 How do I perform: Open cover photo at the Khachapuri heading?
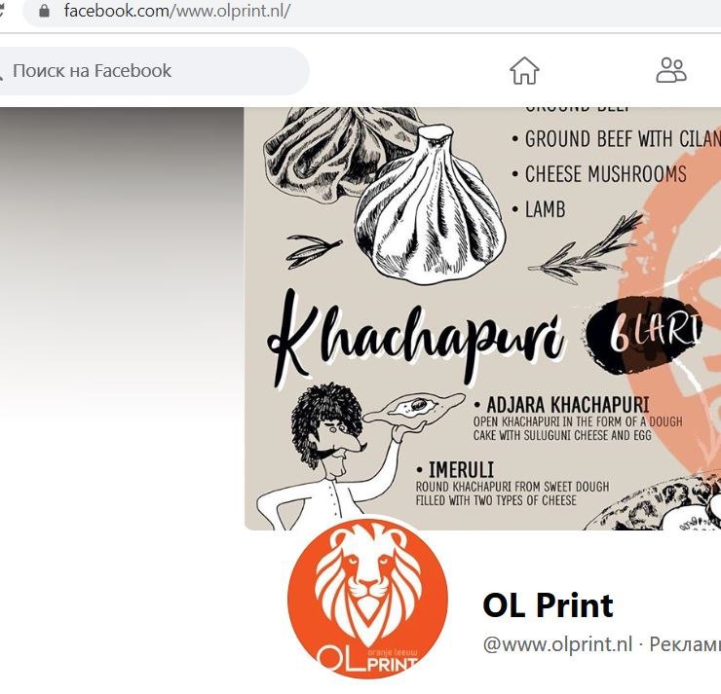point(415,339)
